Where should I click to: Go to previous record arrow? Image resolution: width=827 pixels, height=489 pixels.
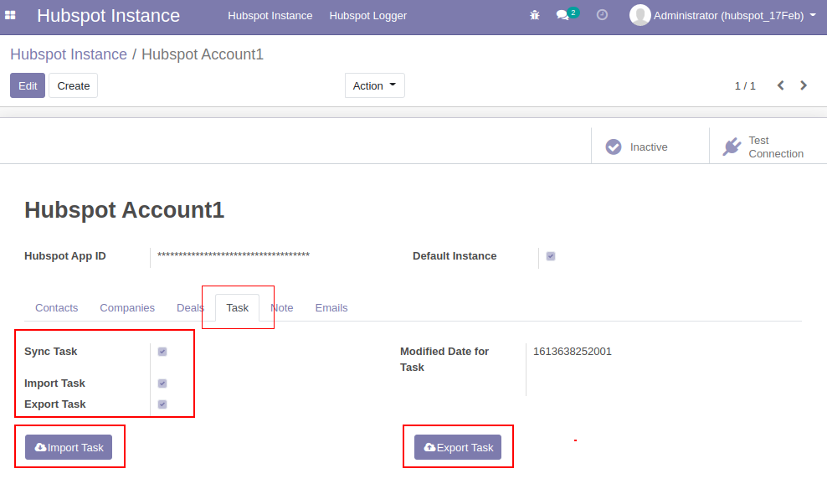781,85
